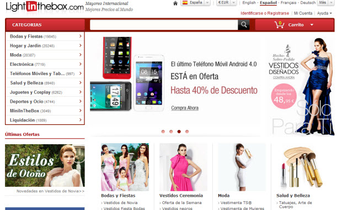This screenshot has width=342, height=210.
Task: Open Electrónica category in sidebar
Action: click(x=45, y=64)
